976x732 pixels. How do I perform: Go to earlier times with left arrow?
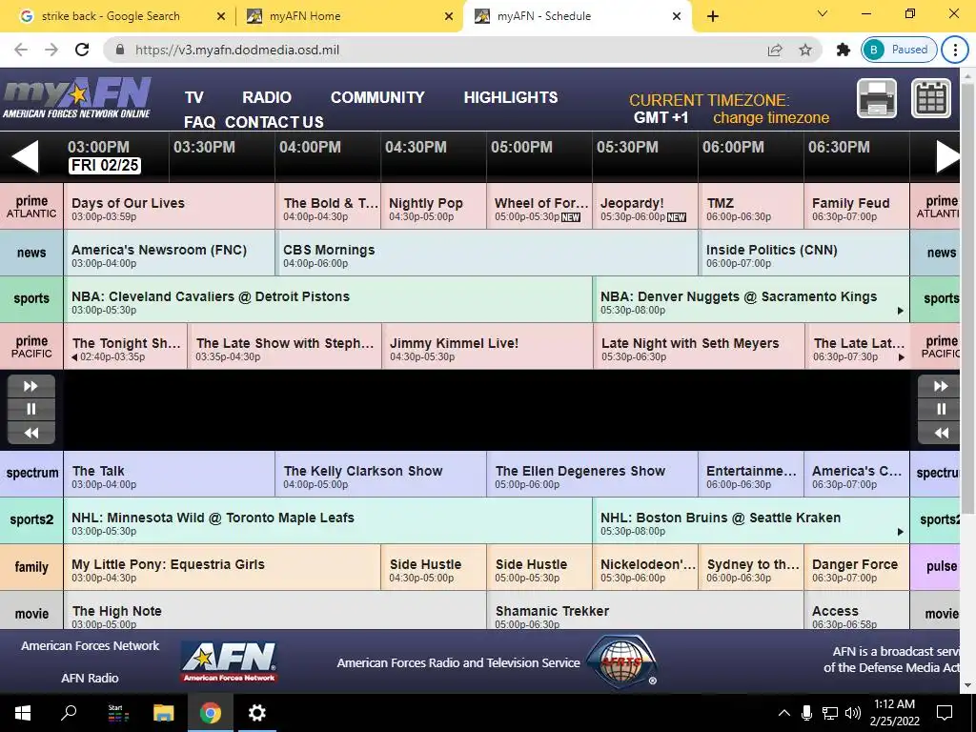click(26, 155)
